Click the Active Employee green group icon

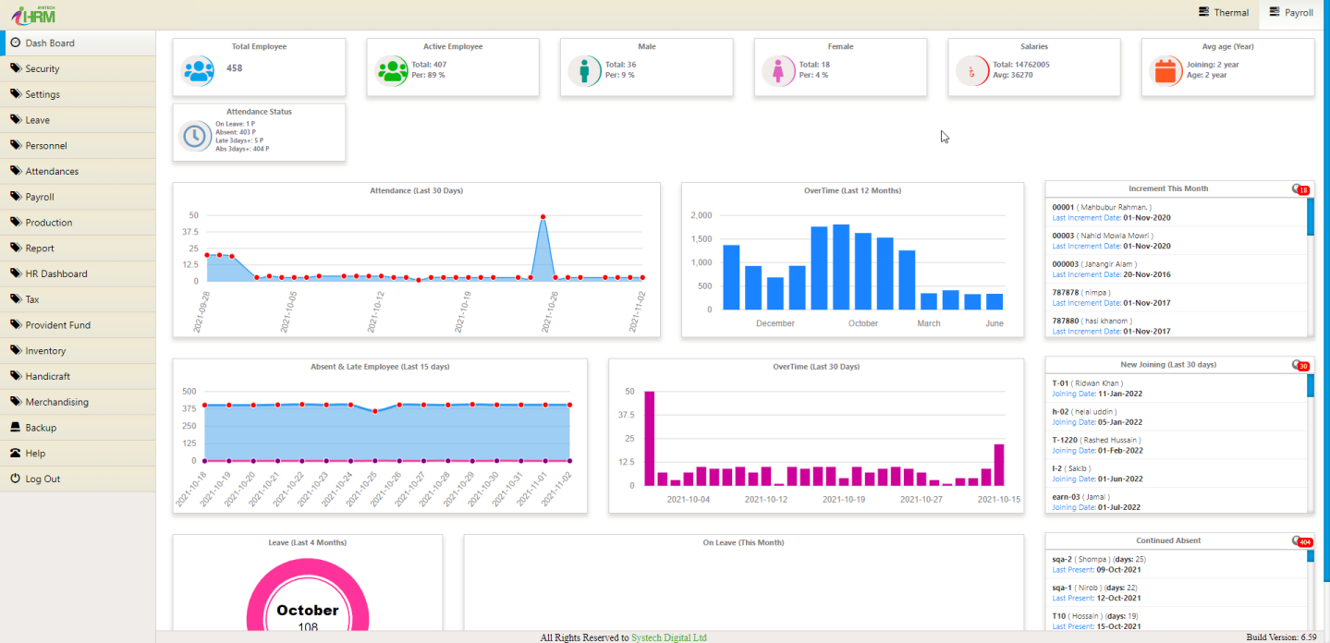click(392, 70)
